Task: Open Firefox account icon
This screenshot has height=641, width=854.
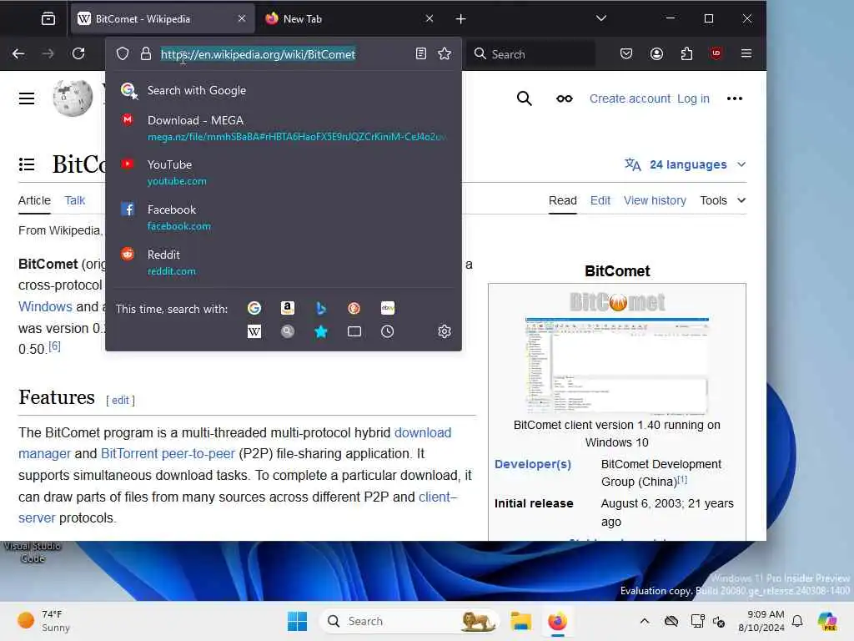Action: (x=656, y=53)
